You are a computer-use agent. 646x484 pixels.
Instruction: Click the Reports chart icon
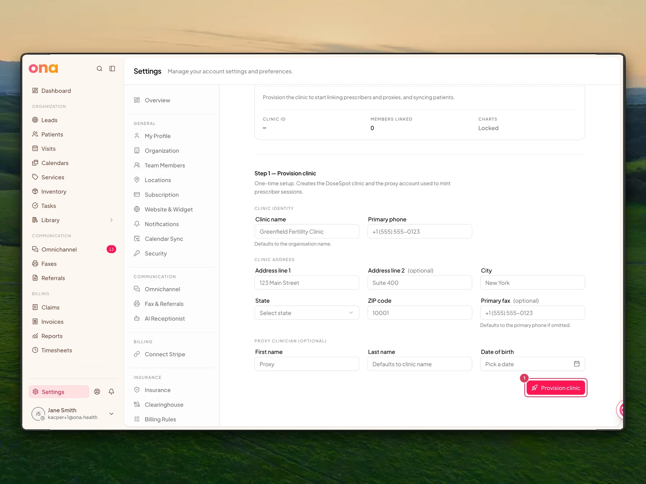coord(35,335)
